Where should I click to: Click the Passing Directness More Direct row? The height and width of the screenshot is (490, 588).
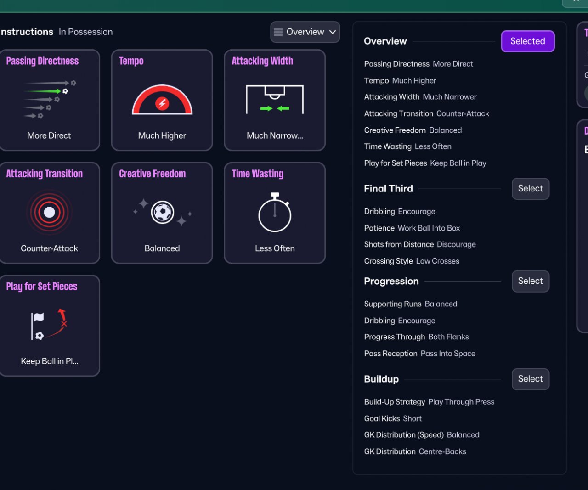click(x=418, y=64)
